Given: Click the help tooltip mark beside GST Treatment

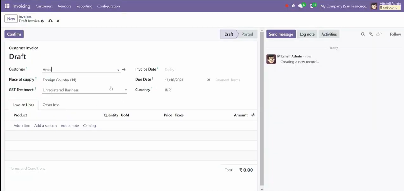Looking at the screenshot, I should click(35, 89).
